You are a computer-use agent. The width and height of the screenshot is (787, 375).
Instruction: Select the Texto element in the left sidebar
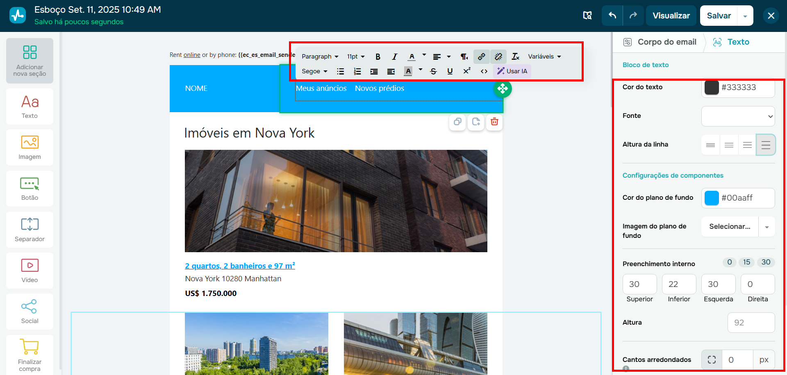(x=29, y=106)
